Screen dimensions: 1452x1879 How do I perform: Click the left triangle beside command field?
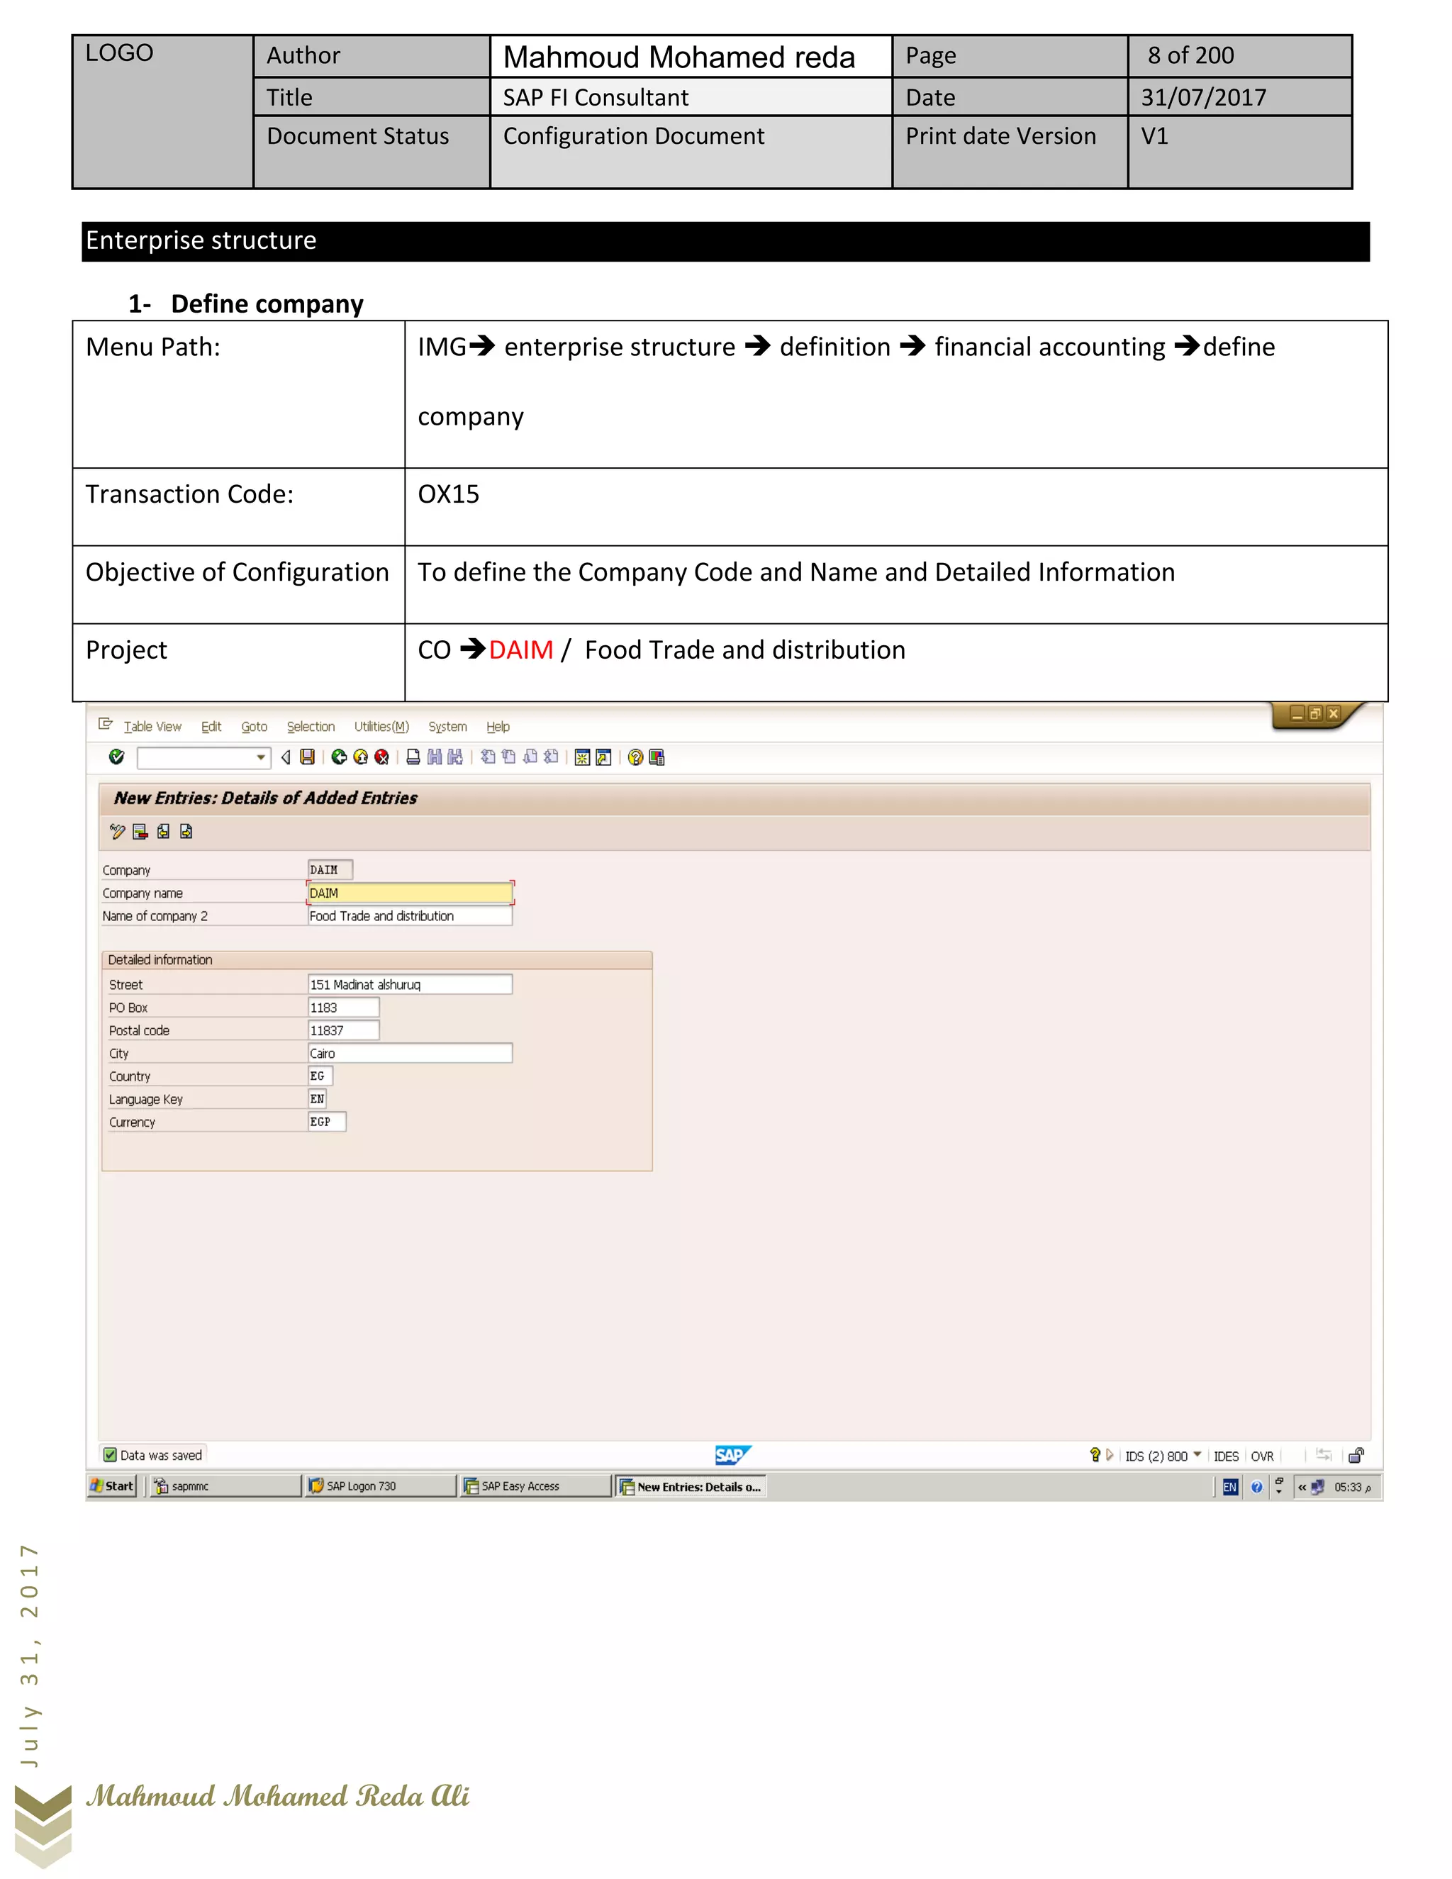[x=286, y=757]
